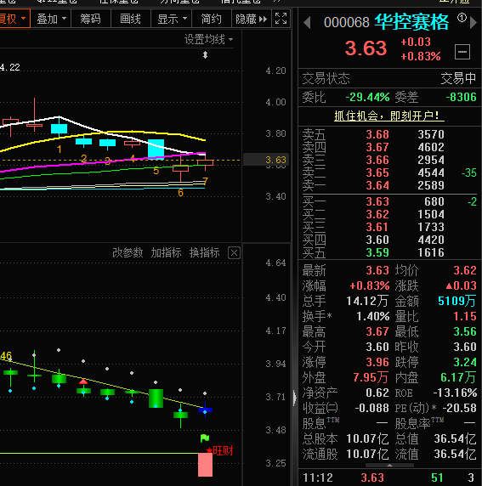The height and width of the screenshot is (486, 482).
Task: Select 卖五 price 3.68
Action: coord(377,134)
